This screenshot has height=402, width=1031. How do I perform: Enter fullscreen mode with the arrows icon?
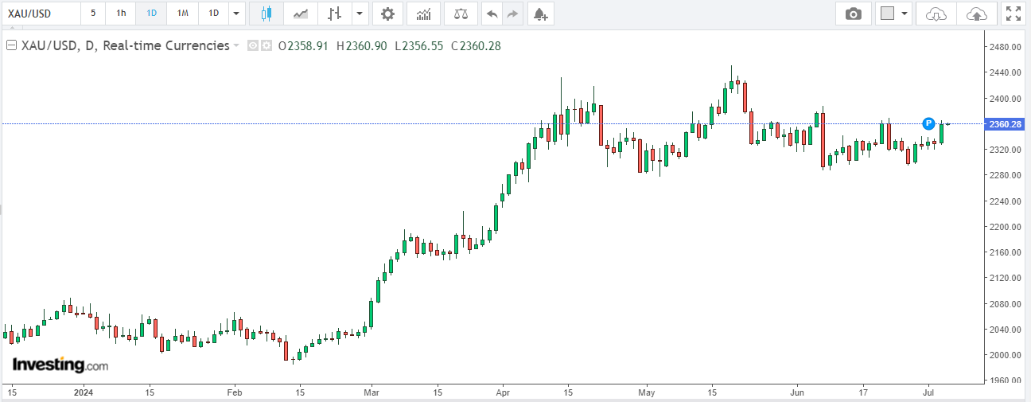tap(1013, 14)
